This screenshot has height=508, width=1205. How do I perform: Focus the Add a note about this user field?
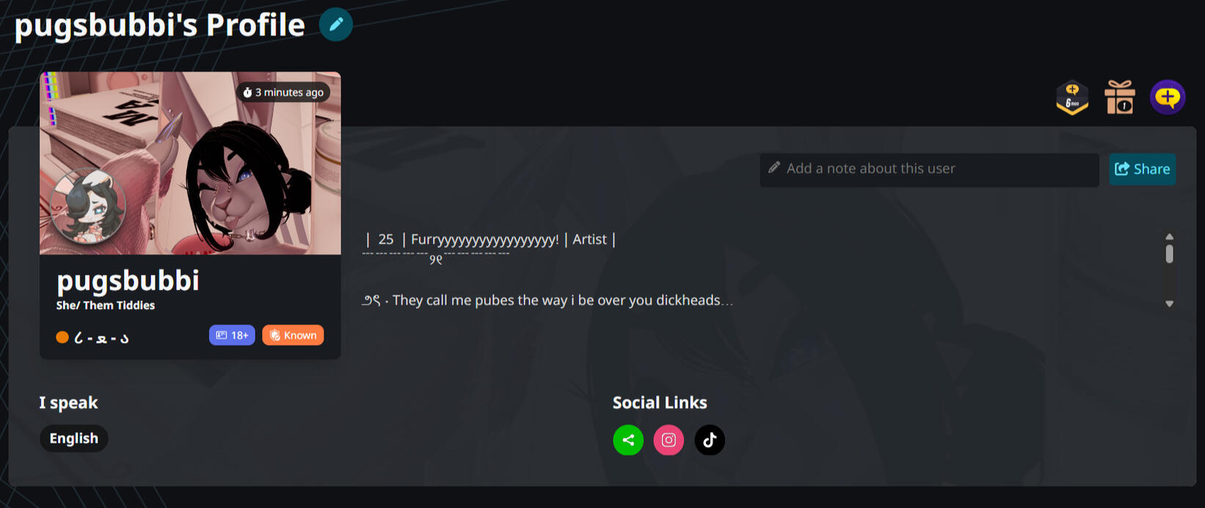click(929, 170)
